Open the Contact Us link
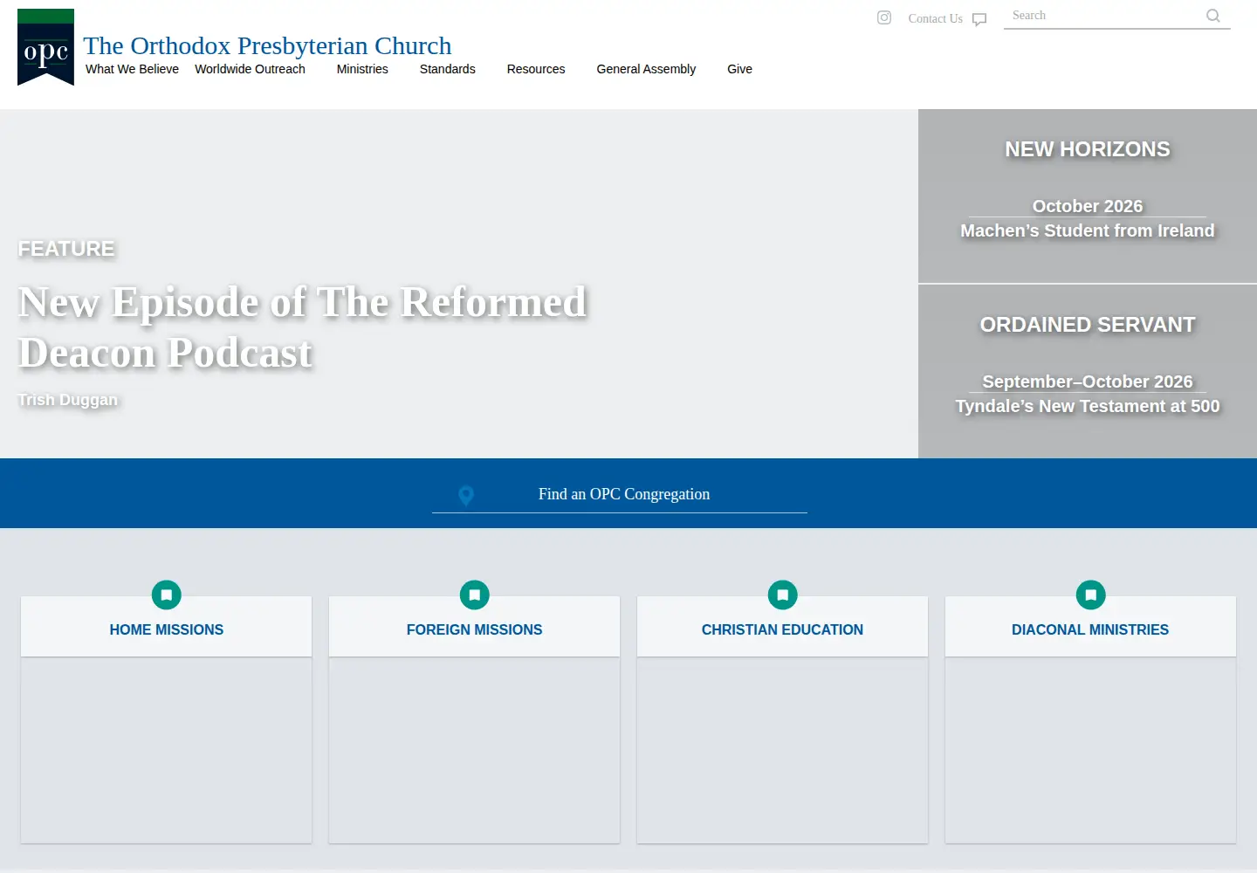Screen dimensions: 1257x873 coord(935,18)
